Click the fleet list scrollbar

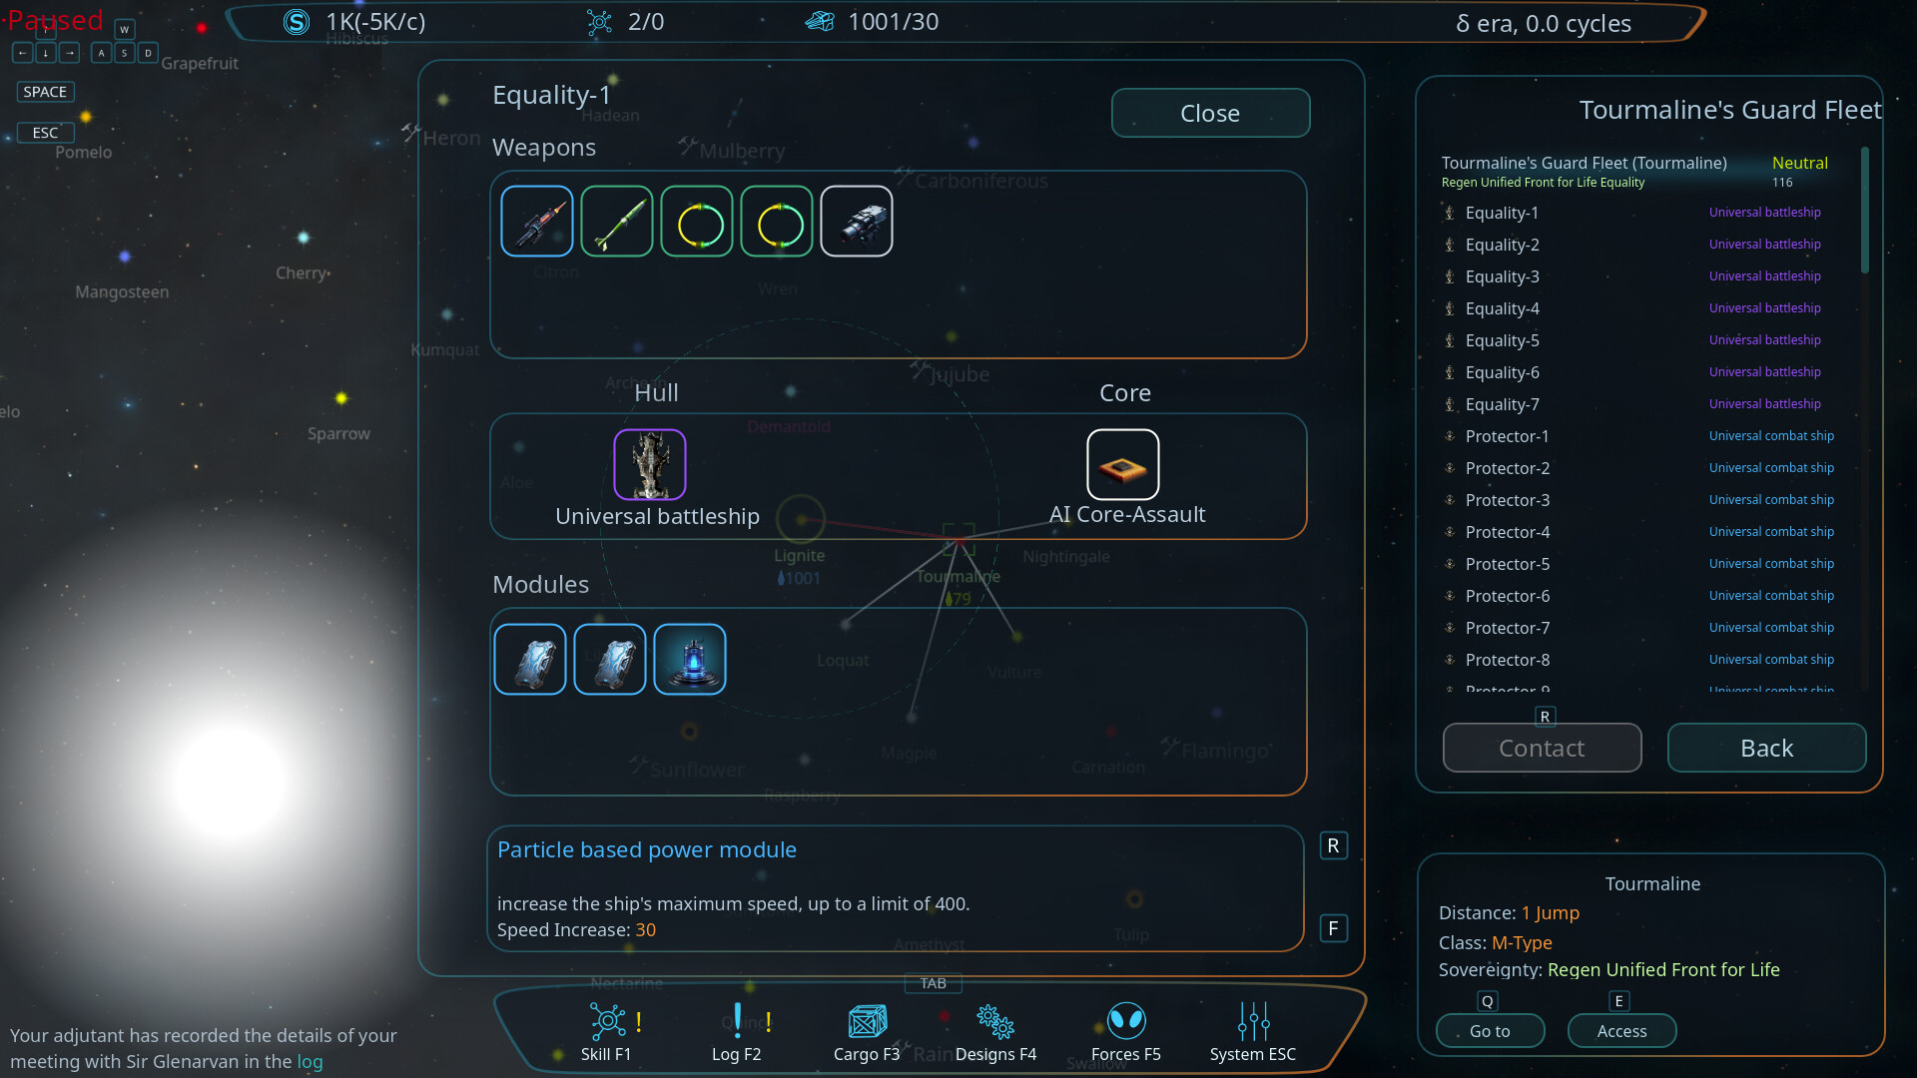1864,210
